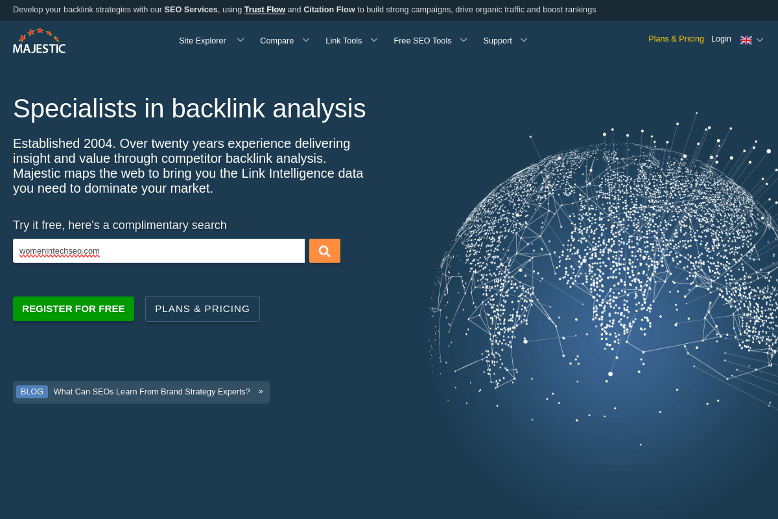Expand the Free SEO Tools chevron
The width and height of the screenshot is (778, 519).
pos(464,40)
